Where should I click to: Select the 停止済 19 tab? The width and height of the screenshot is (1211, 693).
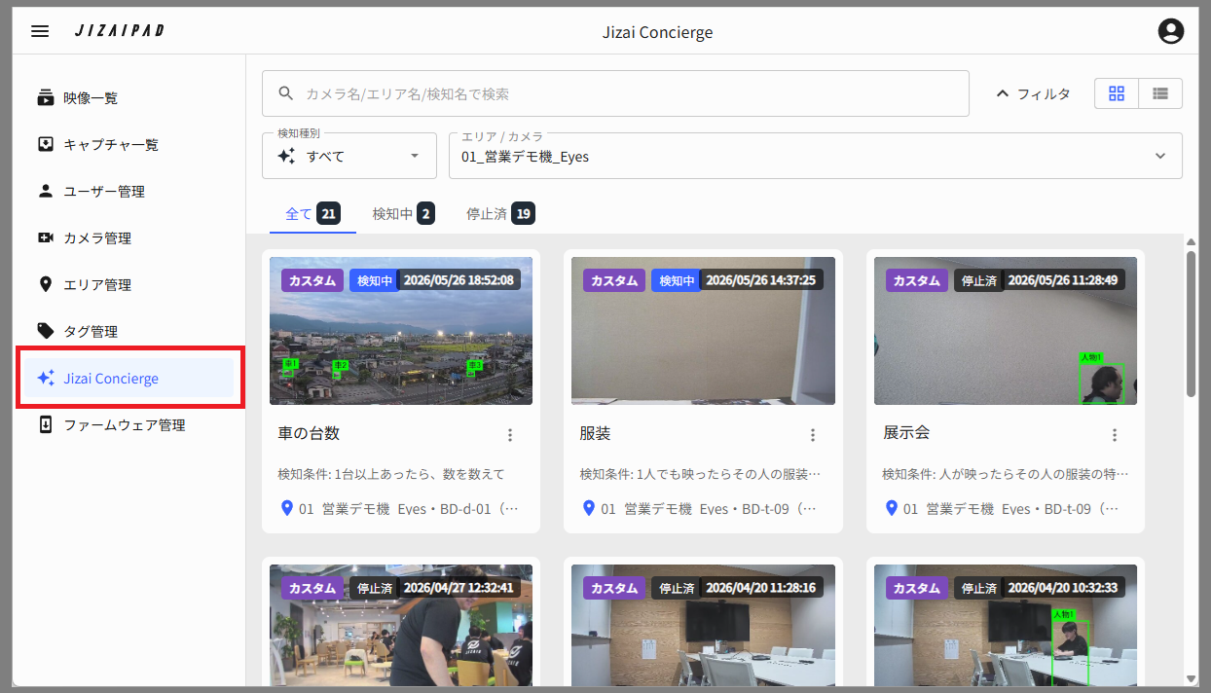(x=500, y=213)
